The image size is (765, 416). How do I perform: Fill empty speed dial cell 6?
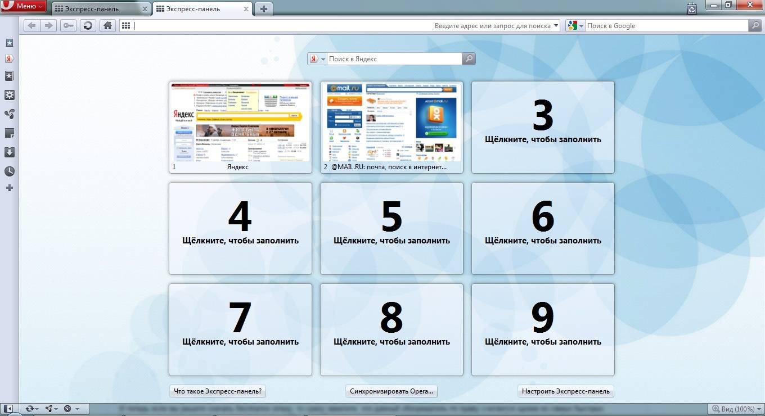point(543,228)
